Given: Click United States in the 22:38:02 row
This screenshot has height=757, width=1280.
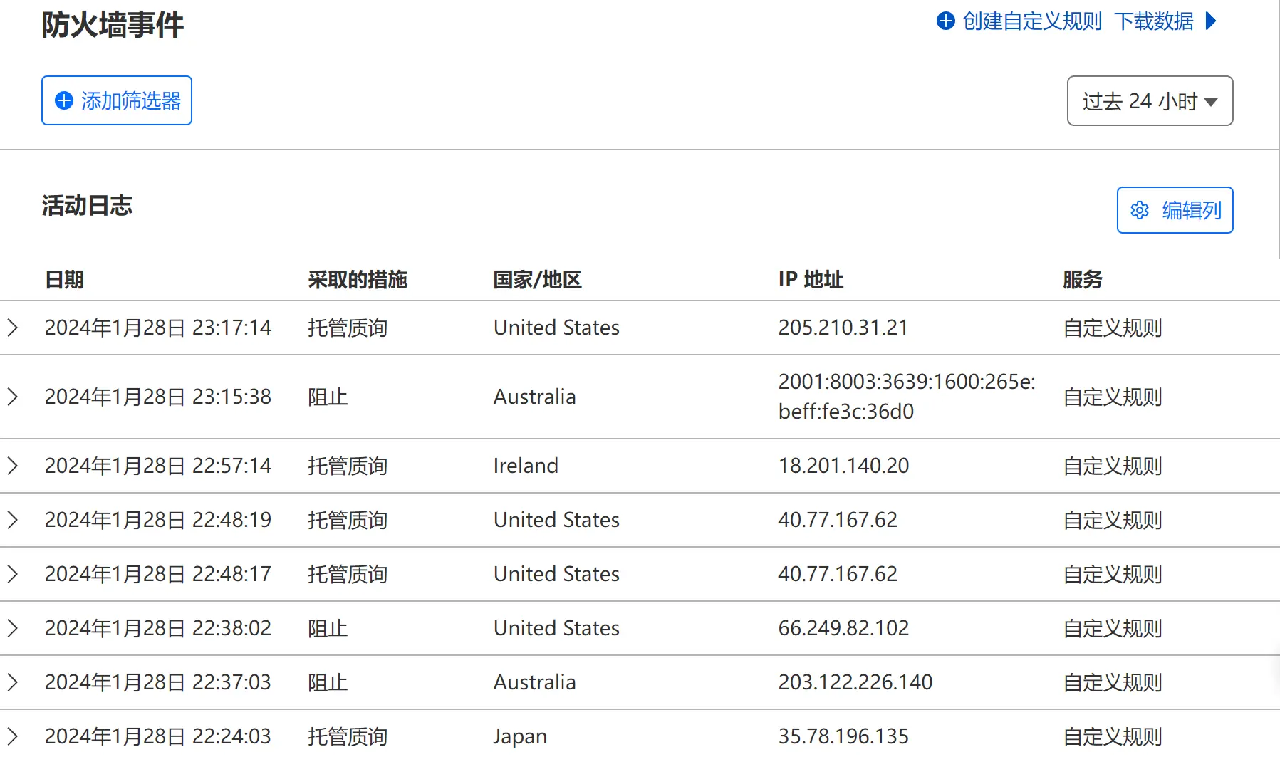Looking at the screenshot, I should [x=557, y=628].
